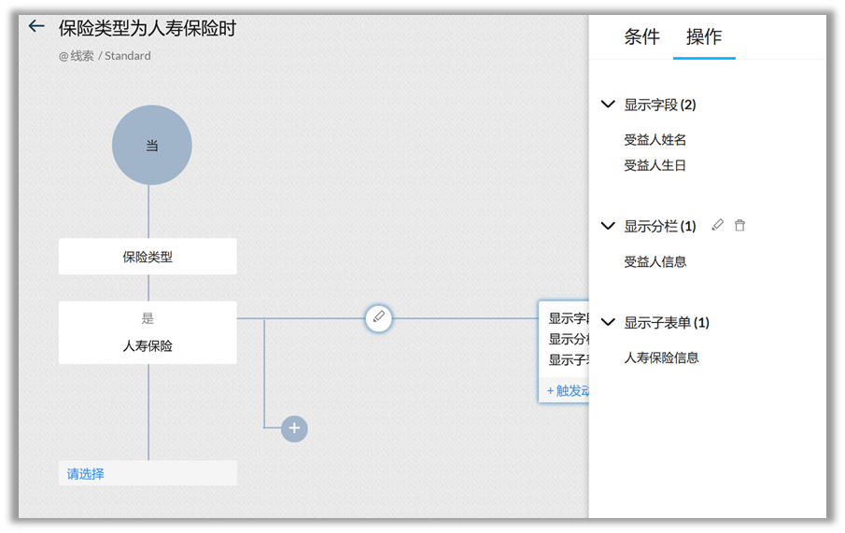
Task: Click the 当 circle node
Action: tap(151, 146)
